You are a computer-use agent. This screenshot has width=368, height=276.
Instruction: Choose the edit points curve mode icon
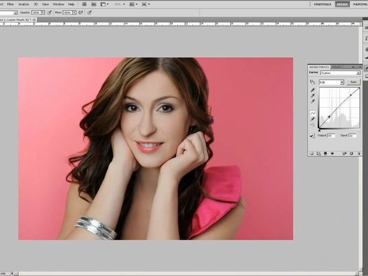[313, 113]
